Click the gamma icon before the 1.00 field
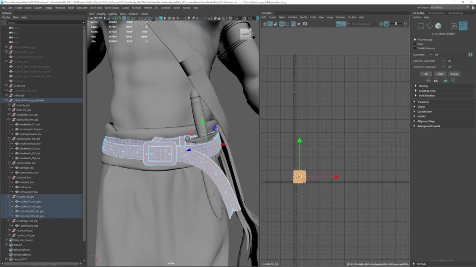476x267 pixels. pyautogui.click(x=244, y=18)
